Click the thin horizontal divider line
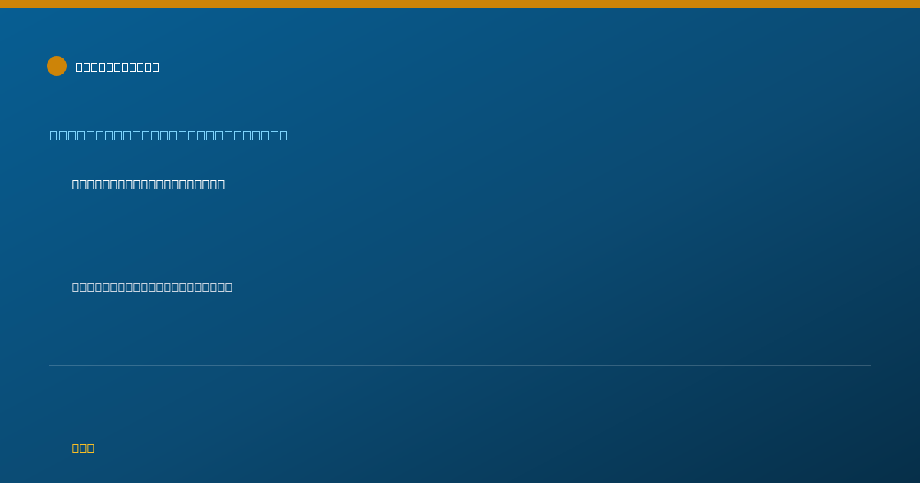This screenshot has height=483, width=920. 460,365
